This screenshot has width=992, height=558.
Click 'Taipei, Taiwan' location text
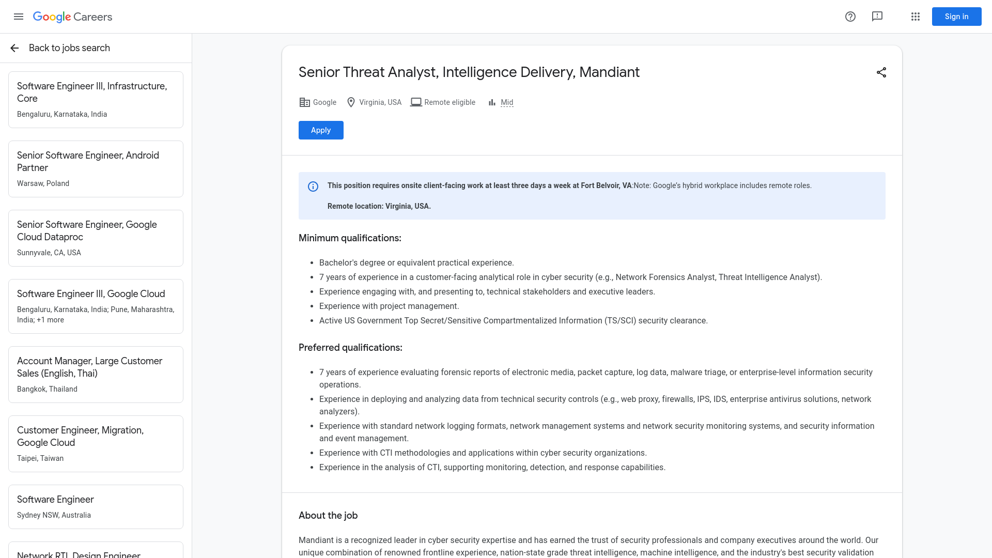[x=40, y=458]
